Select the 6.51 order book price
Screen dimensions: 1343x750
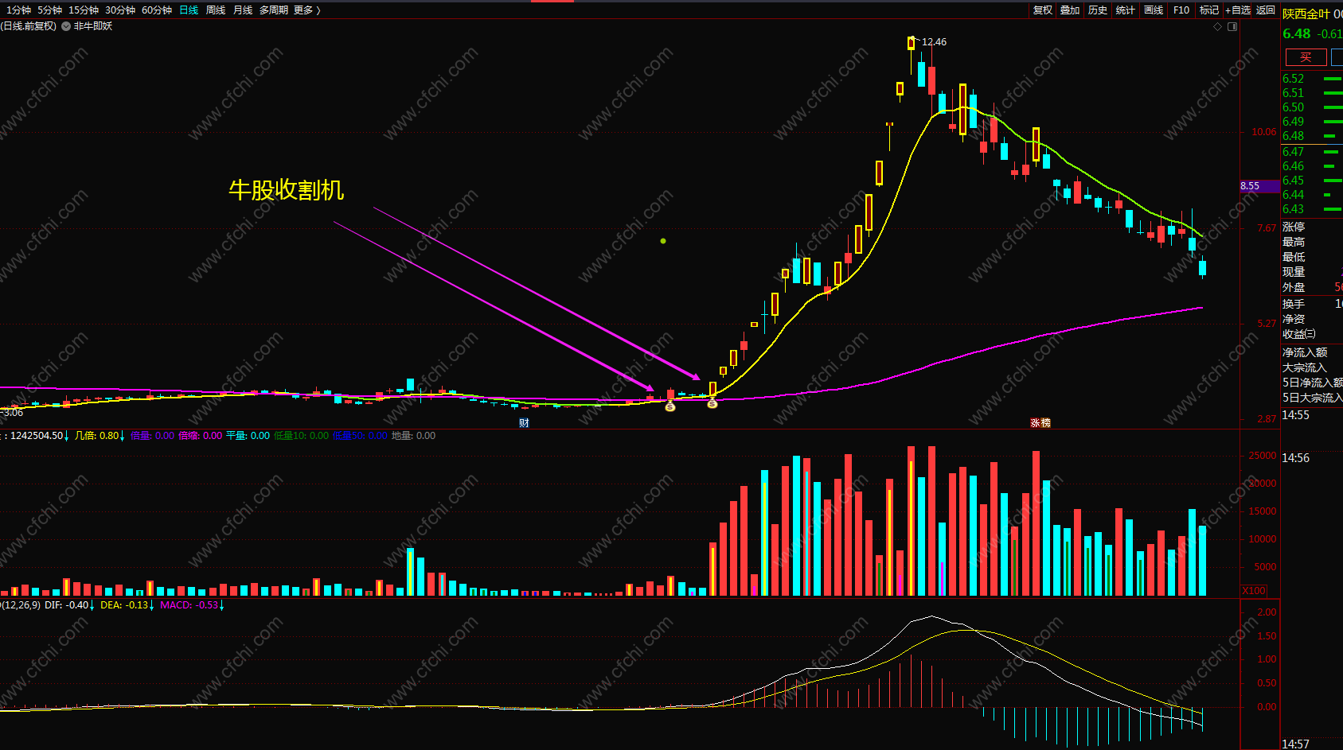1294,93
